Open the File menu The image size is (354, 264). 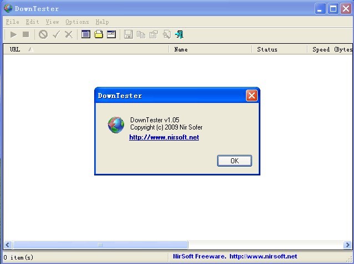click(12, 22)
